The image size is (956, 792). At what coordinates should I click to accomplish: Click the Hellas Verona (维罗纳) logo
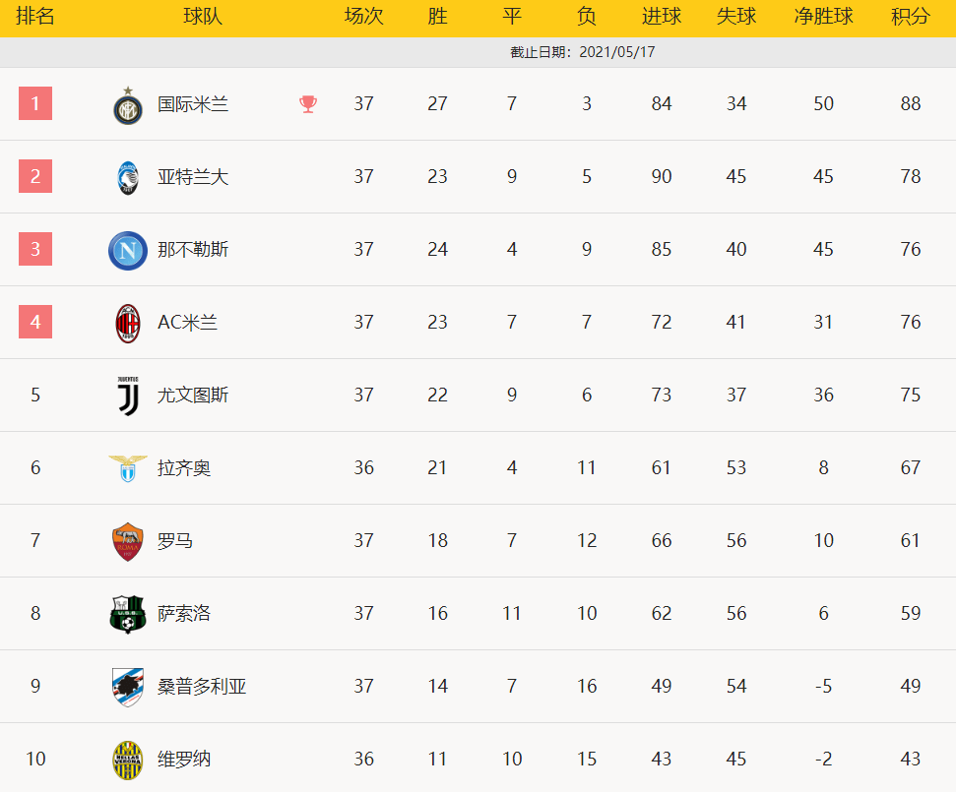coord(128,760)
